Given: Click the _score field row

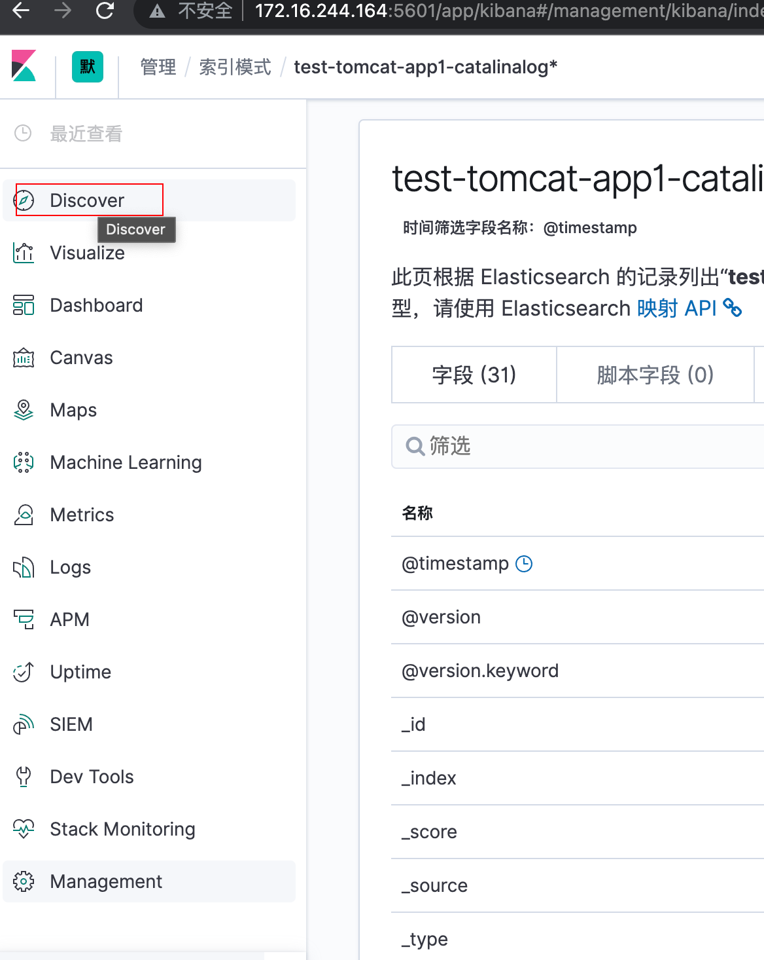Looking at the screenshot, I should 578,832.
